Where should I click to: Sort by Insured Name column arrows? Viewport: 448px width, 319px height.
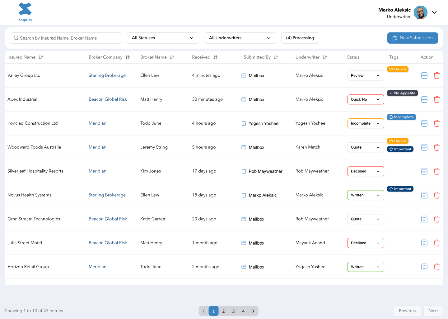[41, 57]
